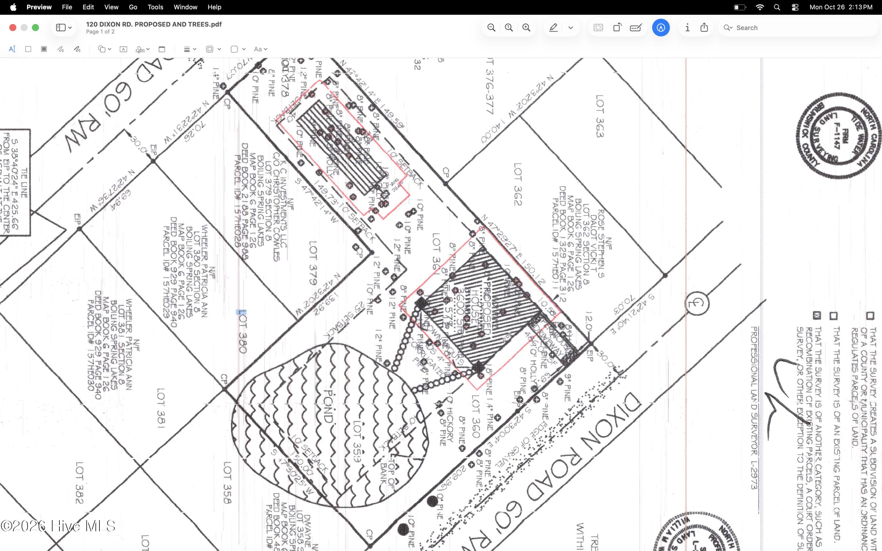The width and height of the screenshot is (882, 551).
Task: Insert a text box with Text tool
Action: point(123,49)
